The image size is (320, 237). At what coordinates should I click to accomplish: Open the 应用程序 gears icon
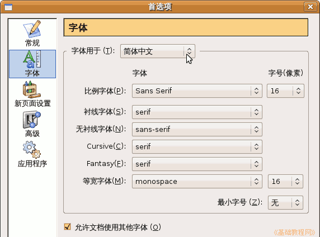click(32, 154)
